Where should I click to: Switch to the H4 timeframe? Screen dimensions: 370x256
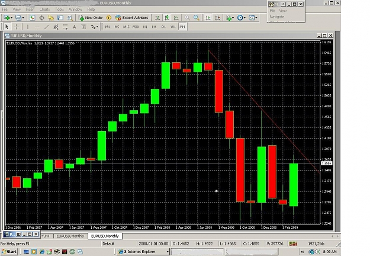pos(154,27)
